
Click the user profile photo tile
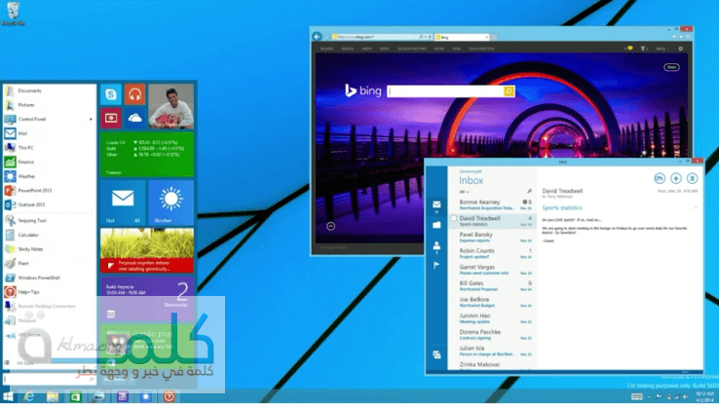click(x=171, y=106)
